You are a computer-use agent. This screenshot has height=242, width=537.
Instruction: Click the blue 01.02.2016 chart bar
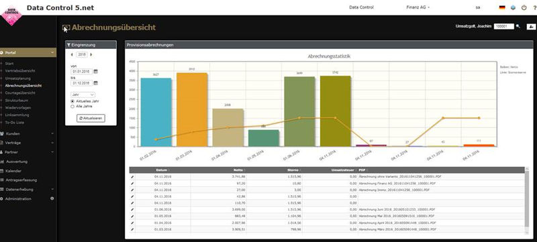coord(156,113)
